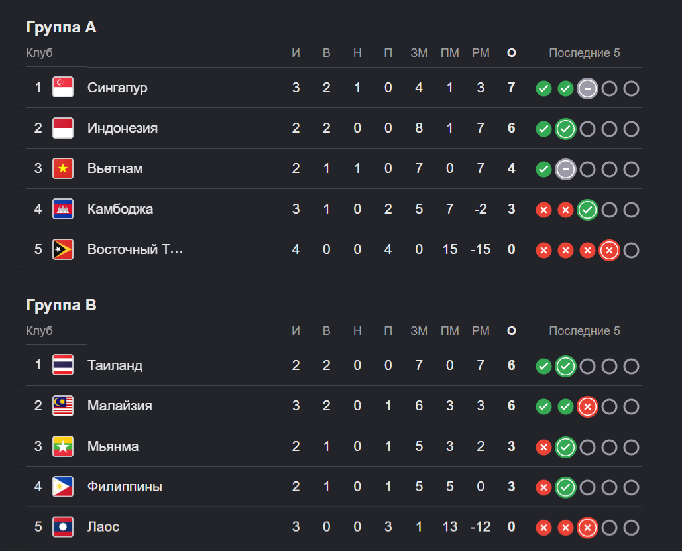Click the Malaysia flag icon
The width and height of the screenshot is (682, 551).
62,406
